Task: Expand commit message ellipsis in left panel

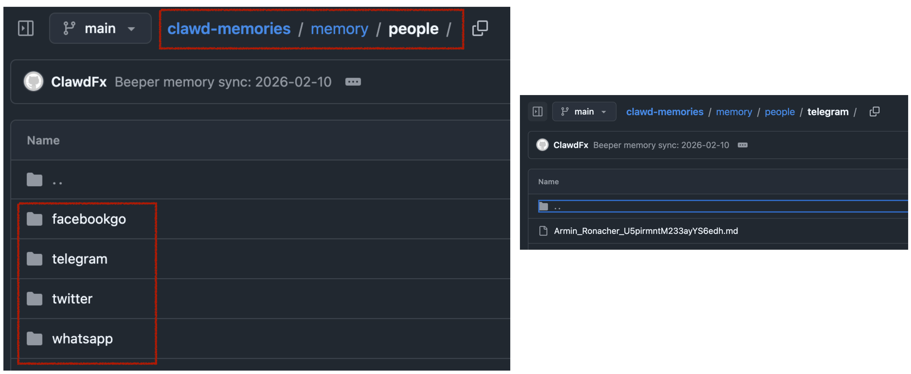Action: tap(352, 82)
